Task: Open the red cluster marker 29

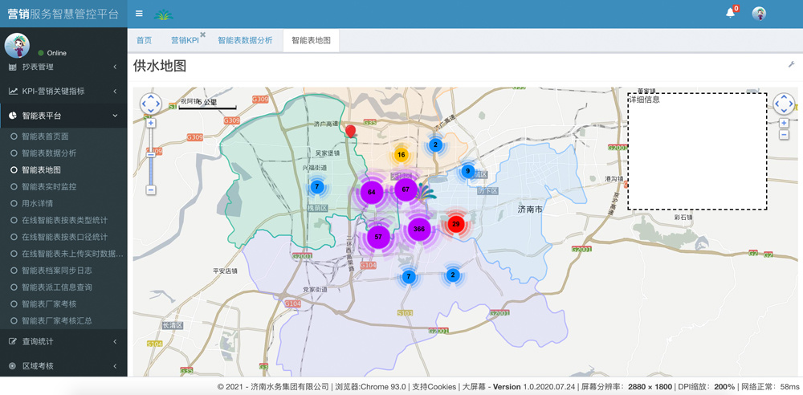Action: [x=455, y=224]
